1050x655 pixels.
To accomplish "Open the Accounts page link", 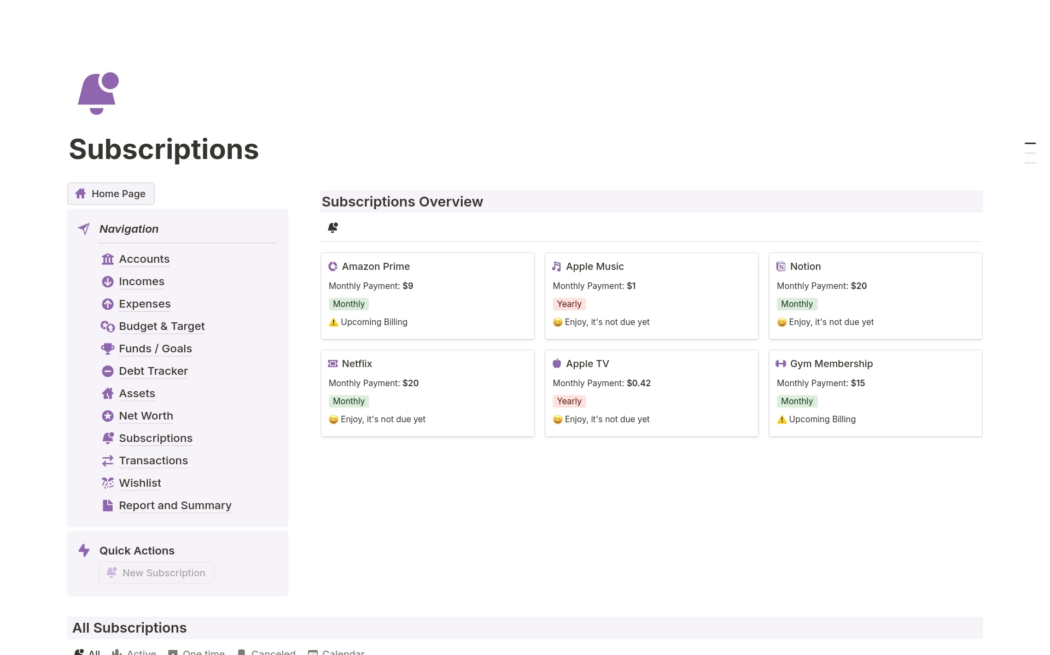I will click(144, 259).
